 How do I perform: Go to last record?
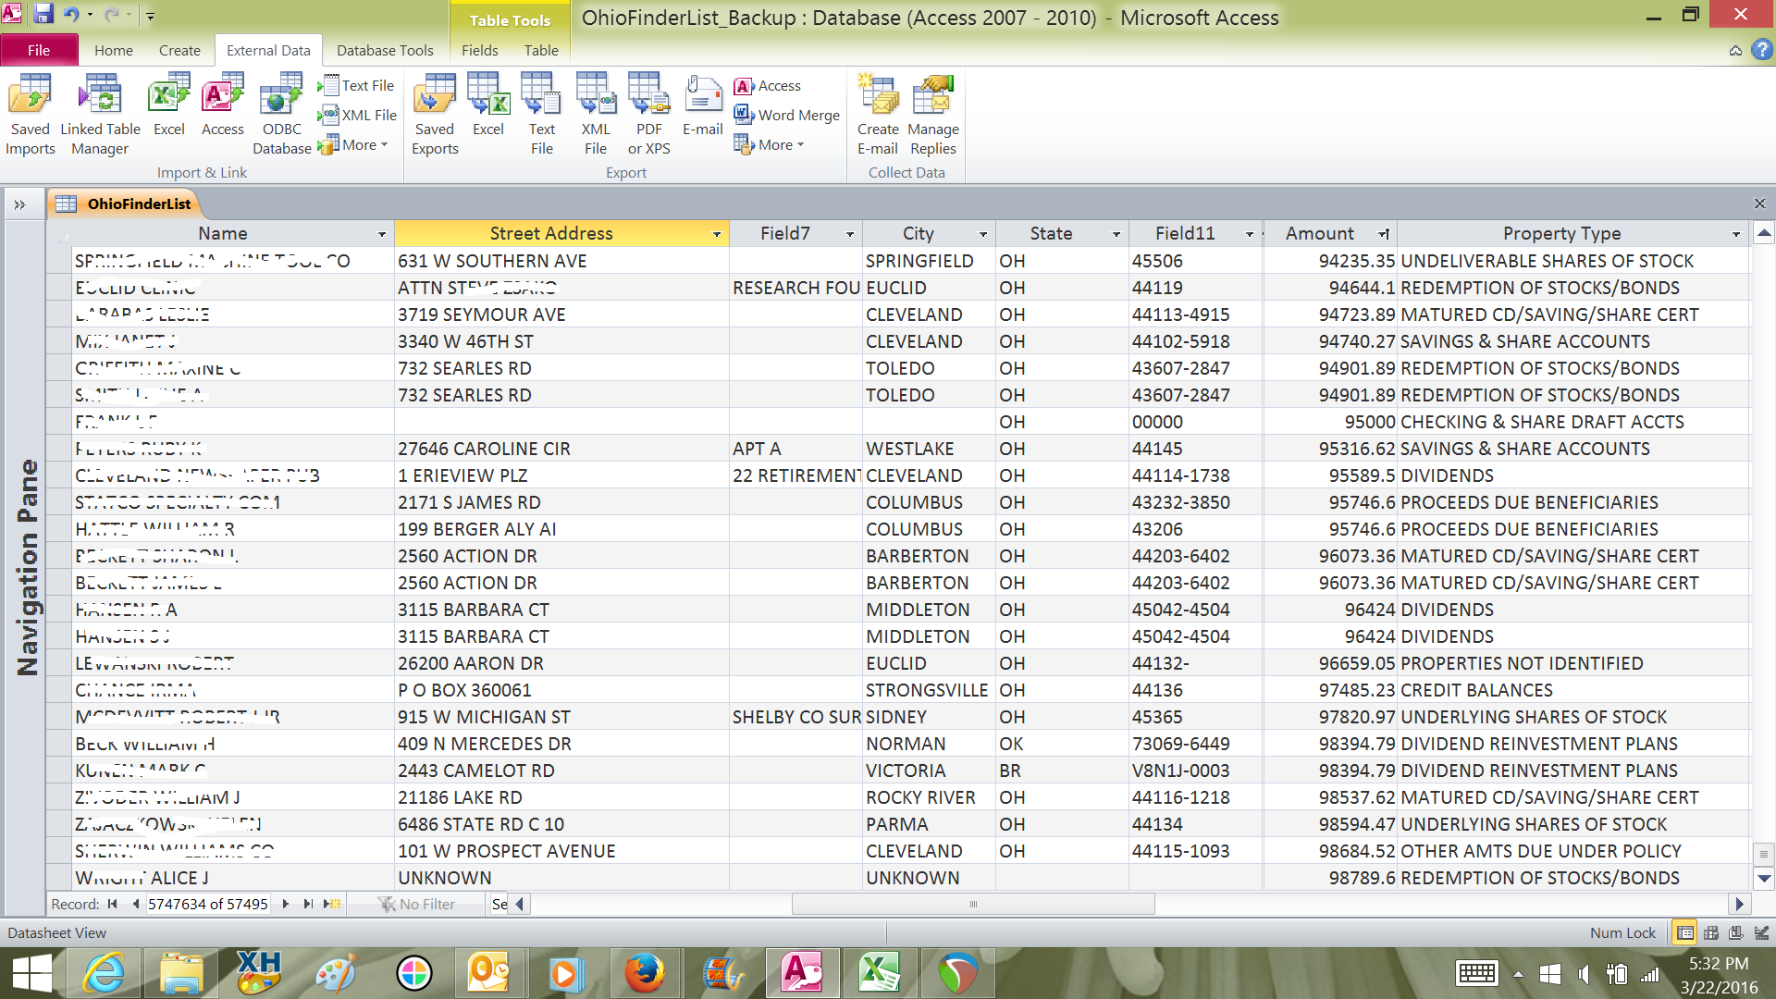(308, 904)
